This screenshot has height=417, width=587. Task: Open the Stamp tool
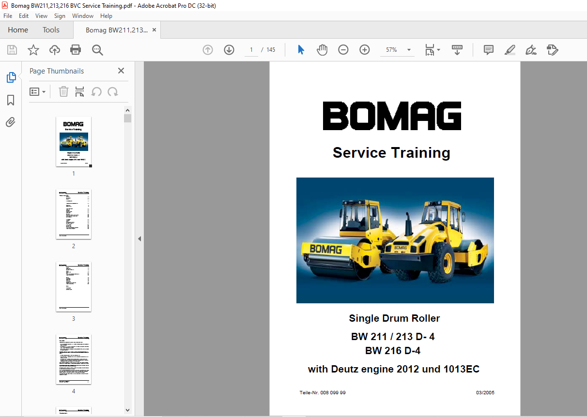(x=553, y=50)
